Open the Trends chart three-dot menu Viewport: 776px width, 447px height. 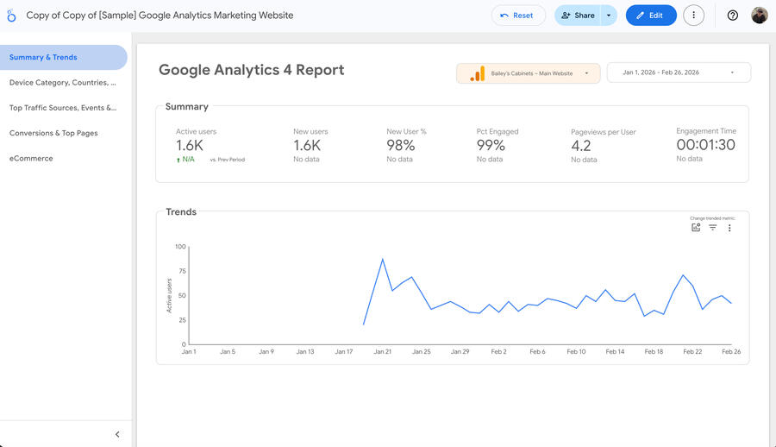(x=729, y=228)
